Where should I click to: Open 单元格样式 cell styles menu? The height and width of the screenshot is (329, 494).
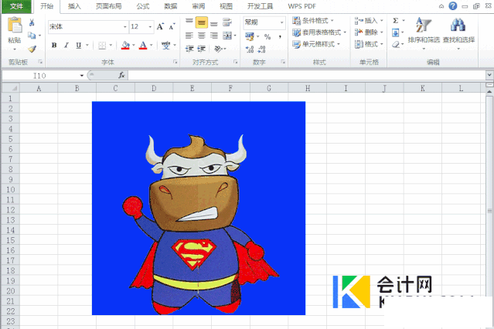pyautogui.click(x=316, y=44)
